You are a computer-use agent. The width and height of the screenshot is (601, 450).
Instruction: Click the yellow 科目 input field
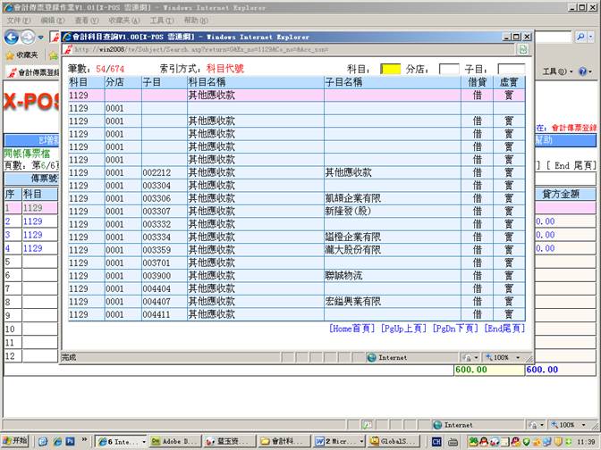(x=390, y=69)
